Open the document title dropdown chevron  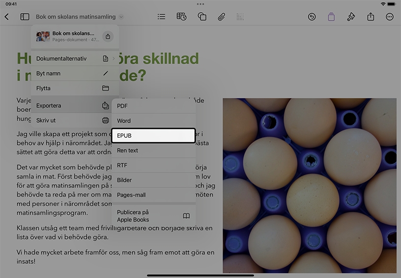[x=121, y=17]
